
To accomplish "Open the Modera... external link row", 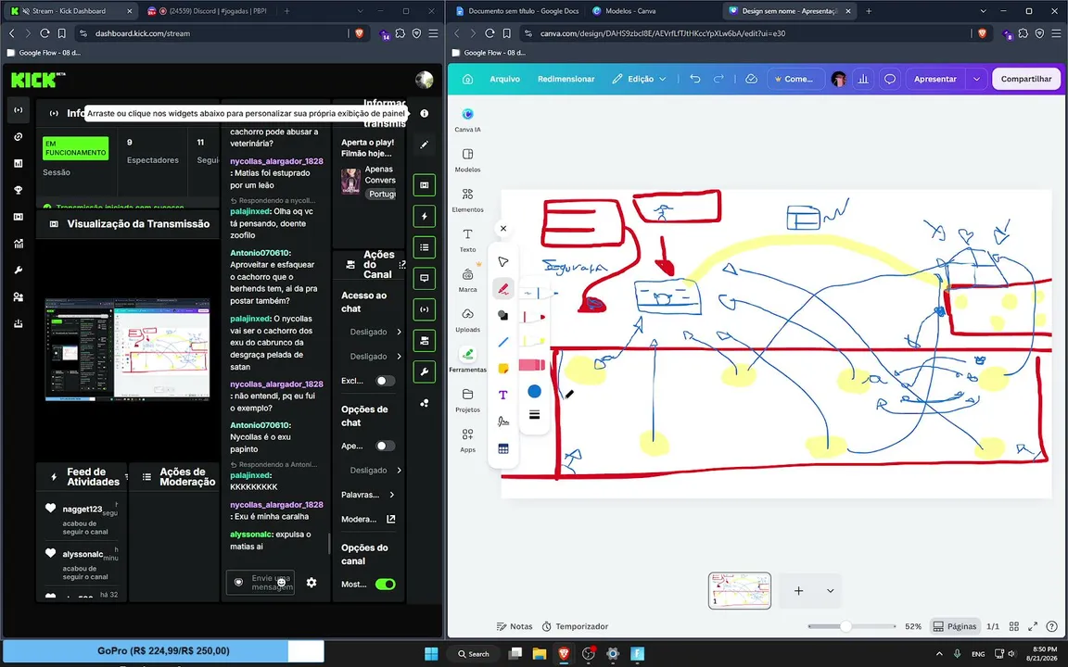I will click(368, 520).
